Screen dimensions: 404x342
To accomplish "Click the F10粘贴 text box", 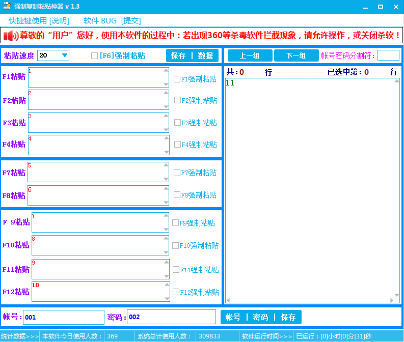I will coord(97,245).
